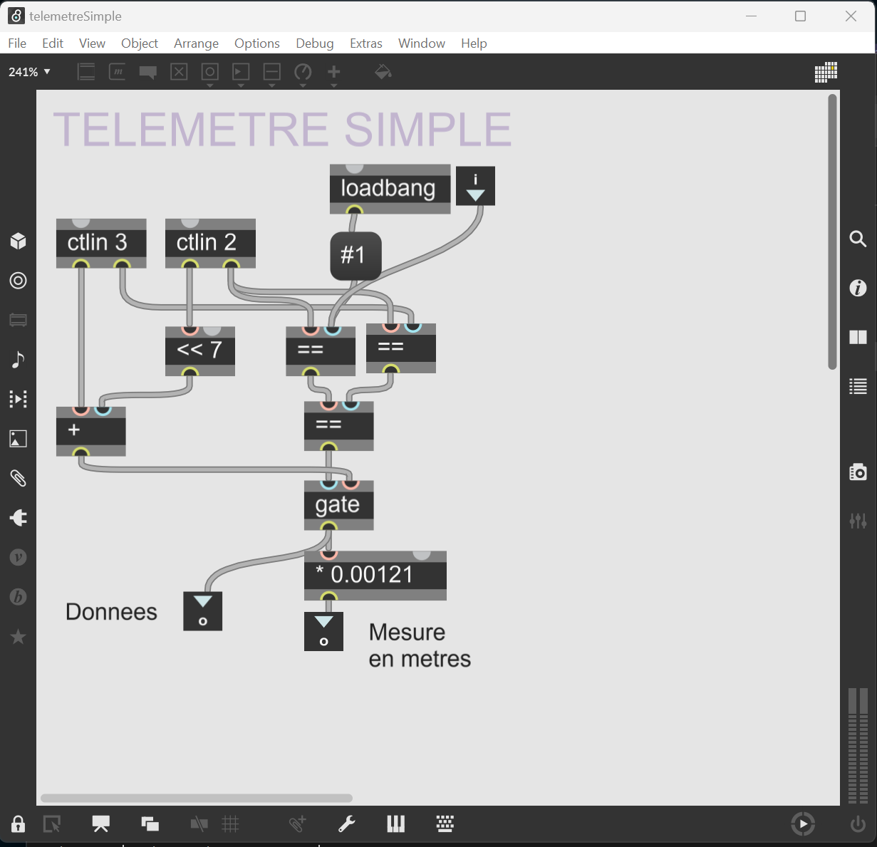Select the << 7 bit shift object

point(199,351)
